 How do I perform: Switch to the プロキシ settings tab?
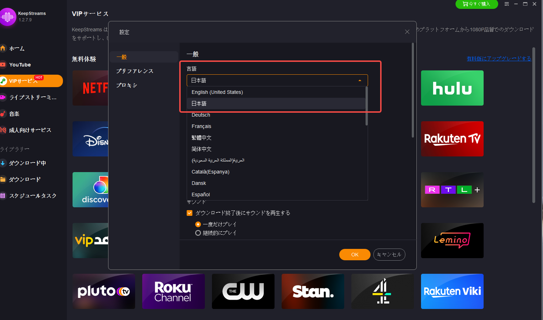[x=127, y=85]
